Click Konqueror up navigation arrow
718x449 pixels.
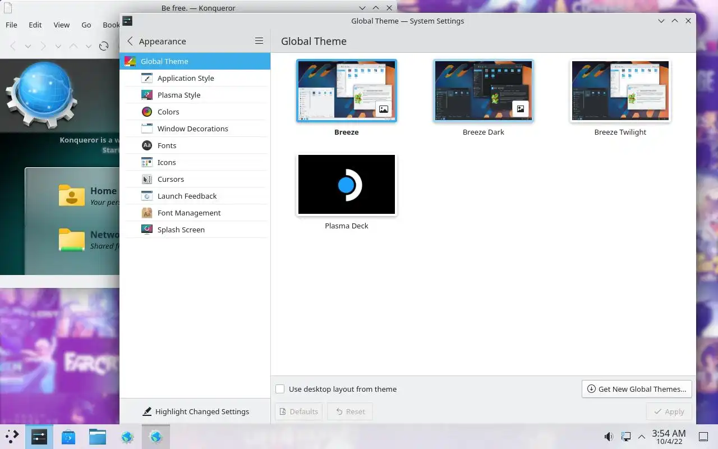click(x=73, y=46)
